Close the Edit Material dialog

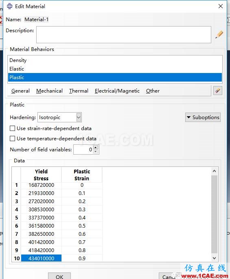pos(221,6)
